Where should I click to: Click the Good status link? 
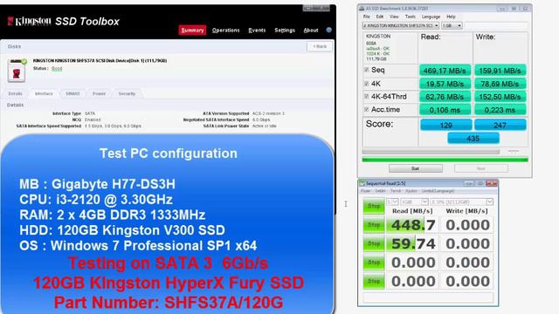[x=57, y=68]
